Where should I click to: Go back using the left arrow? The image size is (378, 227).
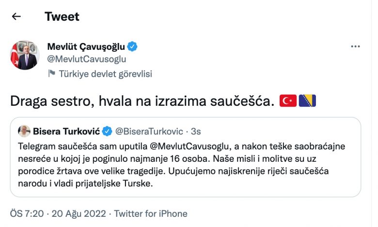16,16
